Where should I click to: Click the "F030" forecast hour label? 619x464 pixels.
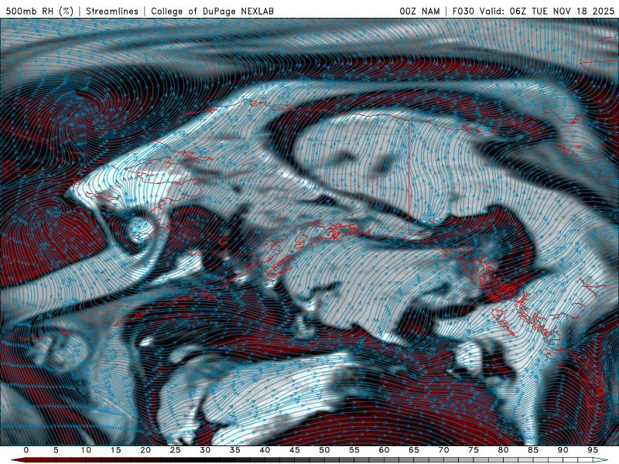463,12
